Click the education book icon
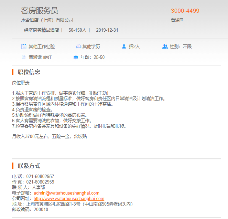 tap(78, 46)
